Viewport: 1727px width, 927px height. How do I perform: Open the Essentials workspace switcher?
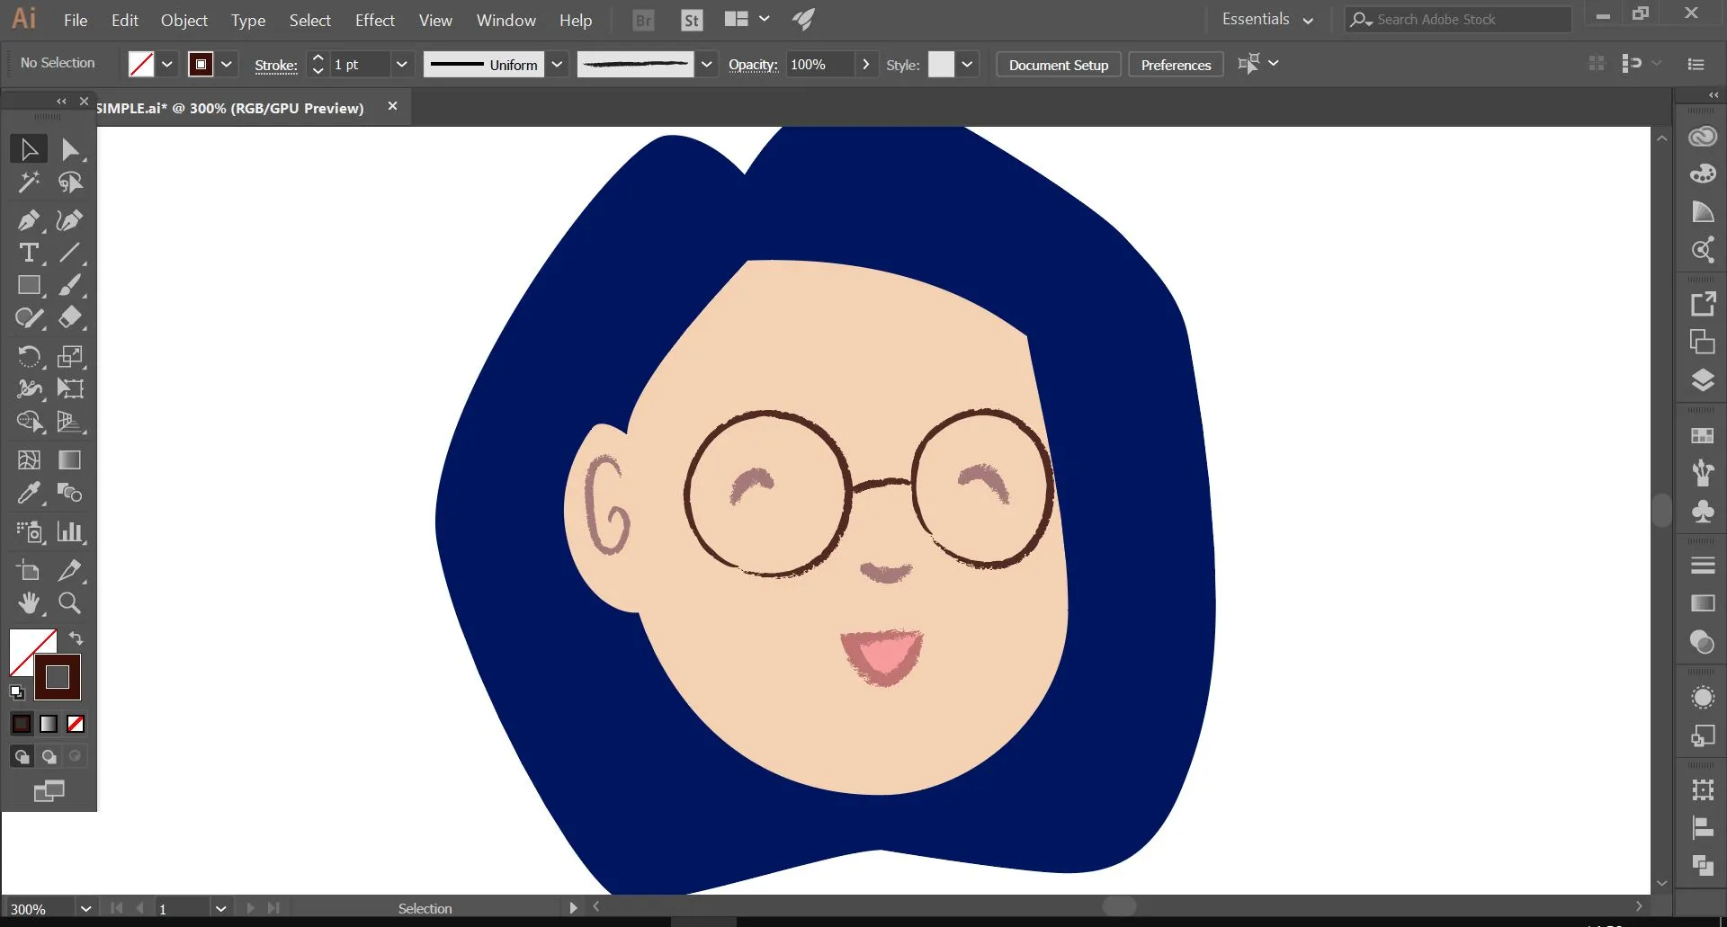(x=1267, y=19)
